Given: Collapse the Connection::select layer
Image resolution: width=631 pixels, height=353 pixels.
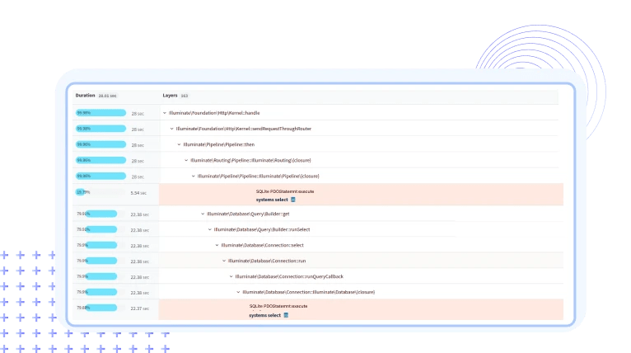Looking at the screenshot, I should [x=217, y=245].
